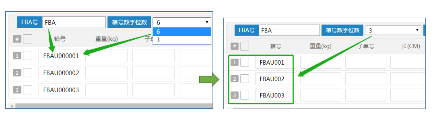Click the FBA号 input field in left panel
439x126 pixels.
click(74, 22)
